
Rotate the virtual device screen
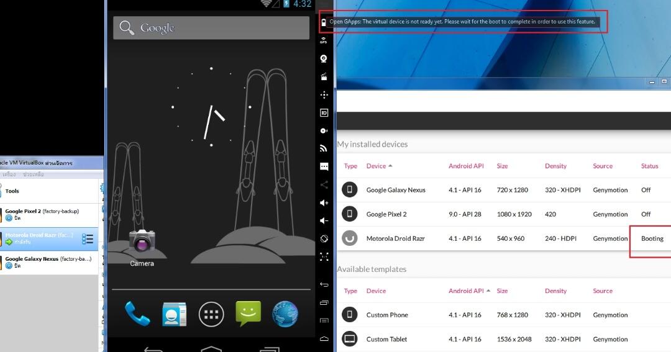coord(324,238)
